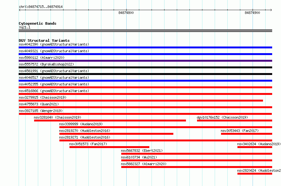Viewport: 281px width, 186px height.
Task: Open nsv6103734 (Wu2021) label
Action: 139,157
